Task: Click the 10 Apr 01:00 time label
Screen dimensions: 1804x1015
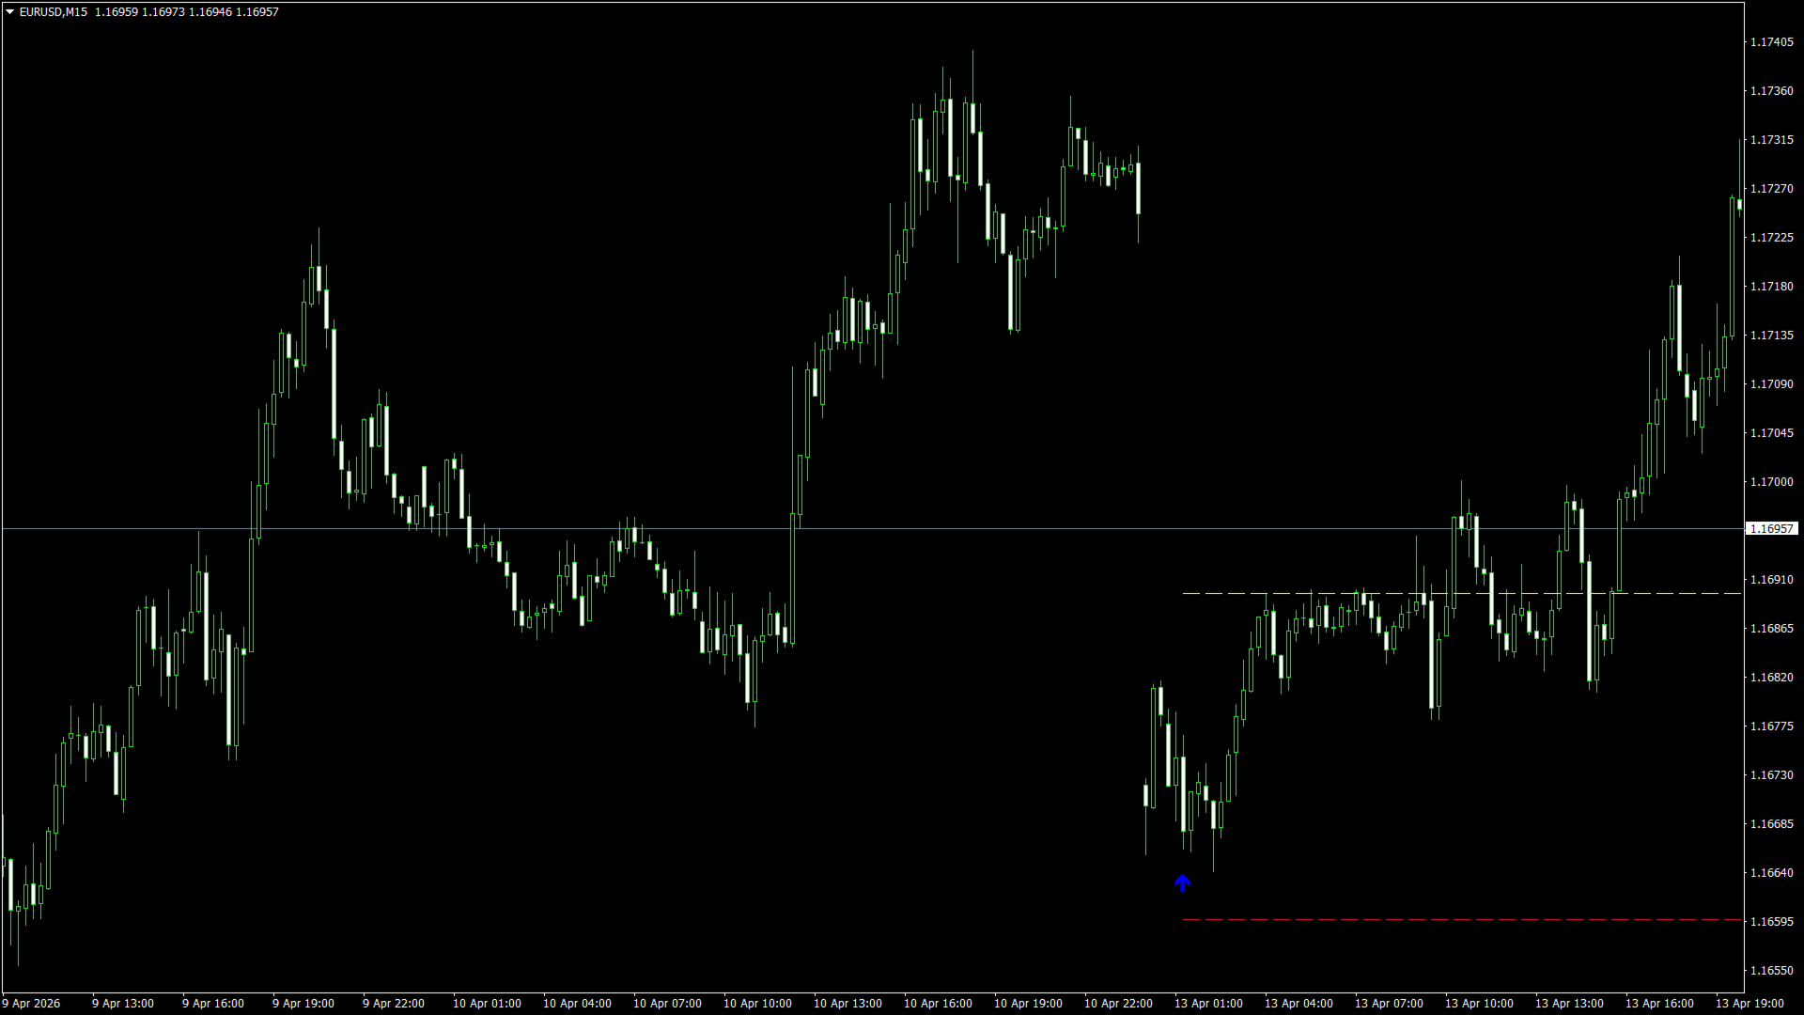Action: 487,1004
